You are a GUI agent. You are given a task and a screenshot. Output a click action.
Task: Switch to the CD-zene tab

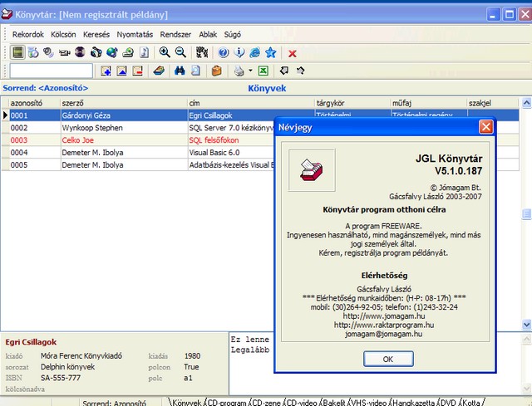coord(267,403)
